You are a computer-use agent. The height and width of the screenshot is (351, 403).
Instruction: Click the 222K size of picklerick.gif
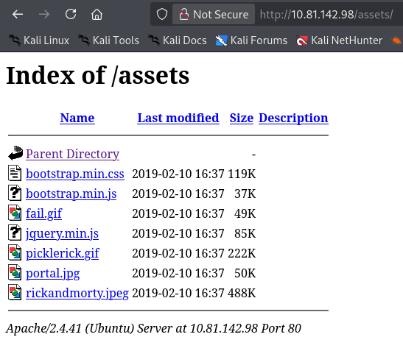pyautogui.click(x=242, y=253)
